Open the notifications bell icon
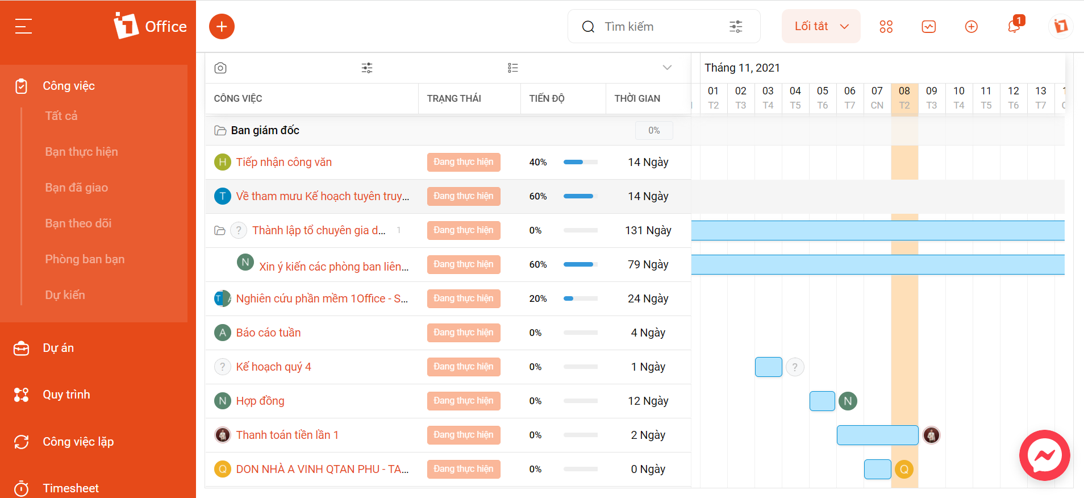The height and width of the screenshot is (498, 1084). pos(1014,26)
